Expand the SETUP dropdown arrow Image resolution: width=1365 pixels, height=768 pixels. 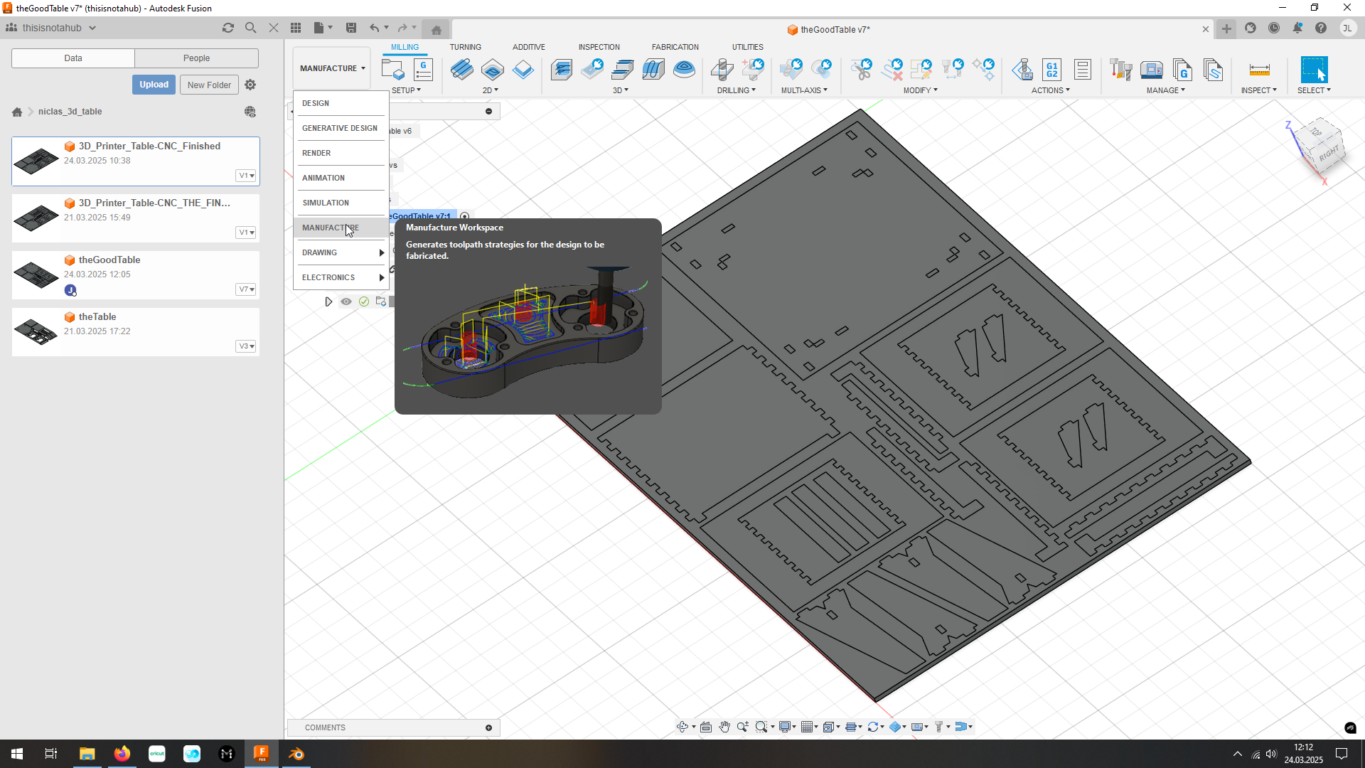(x=407, y=90)
